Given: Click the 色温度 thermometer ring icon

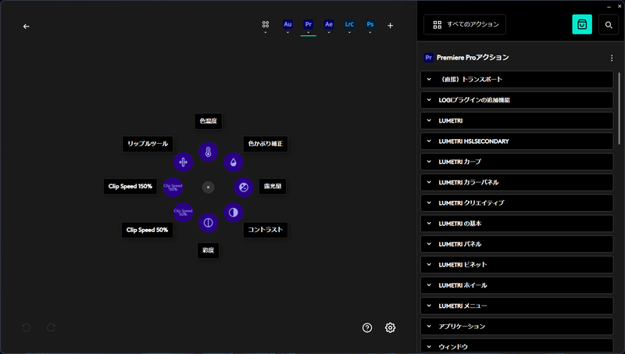Looking at the screenshot, I should tap(208, 152).
